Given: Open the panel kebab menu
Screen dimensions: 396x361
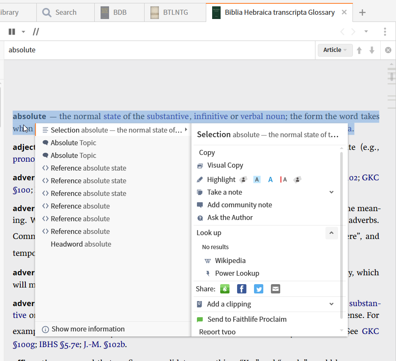Looking at the screenshot, I should pos(385,32).
